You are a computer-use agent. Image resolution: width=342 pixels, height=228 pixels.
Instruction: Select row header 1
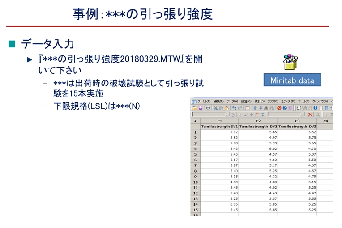[196, 132]
